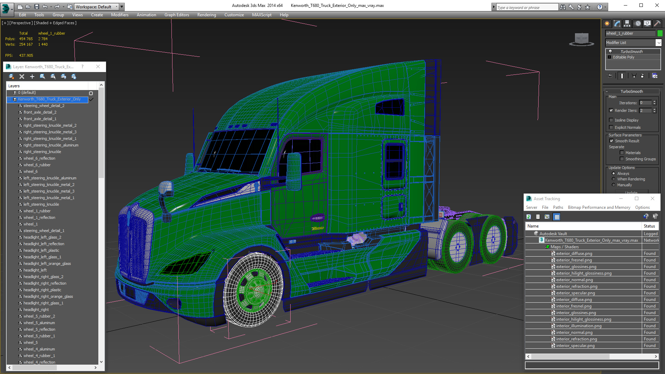The image size is (665, 374).
Task: Open the Hierarchy command panel tab
Action: tap(627, 24)
